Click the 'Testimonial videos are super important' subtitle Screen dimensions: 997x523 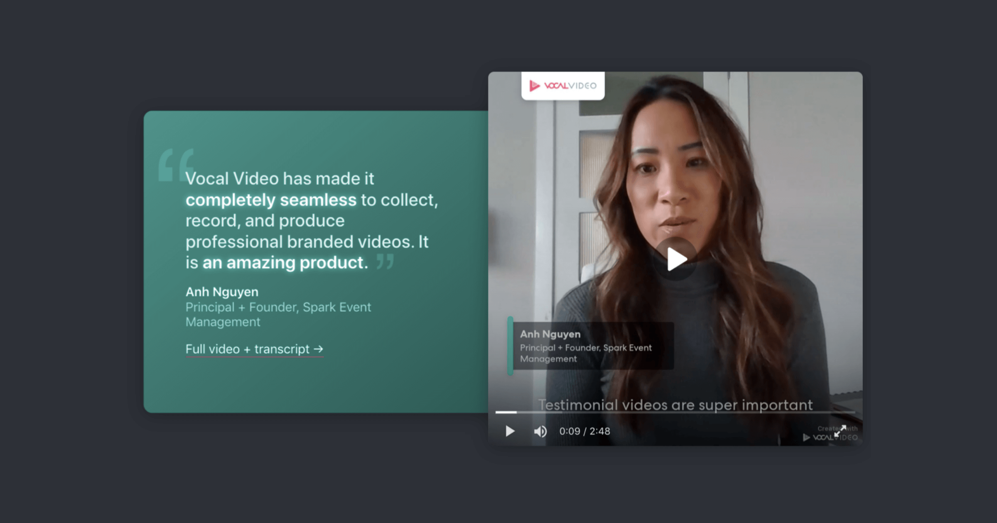[675, 404]
